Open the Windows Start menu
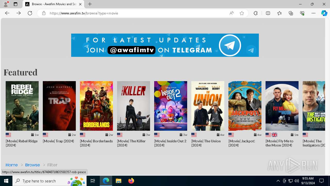 6,181
